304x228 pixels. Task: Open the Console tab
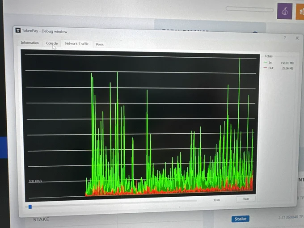click(x=52, y=43)
